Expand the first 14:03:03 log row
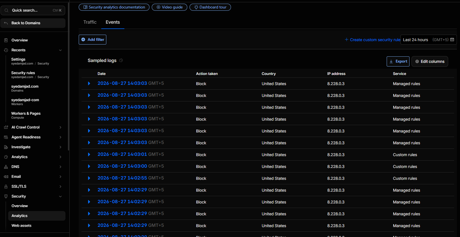This screenshot has width=460, height=237. [89, 83]
